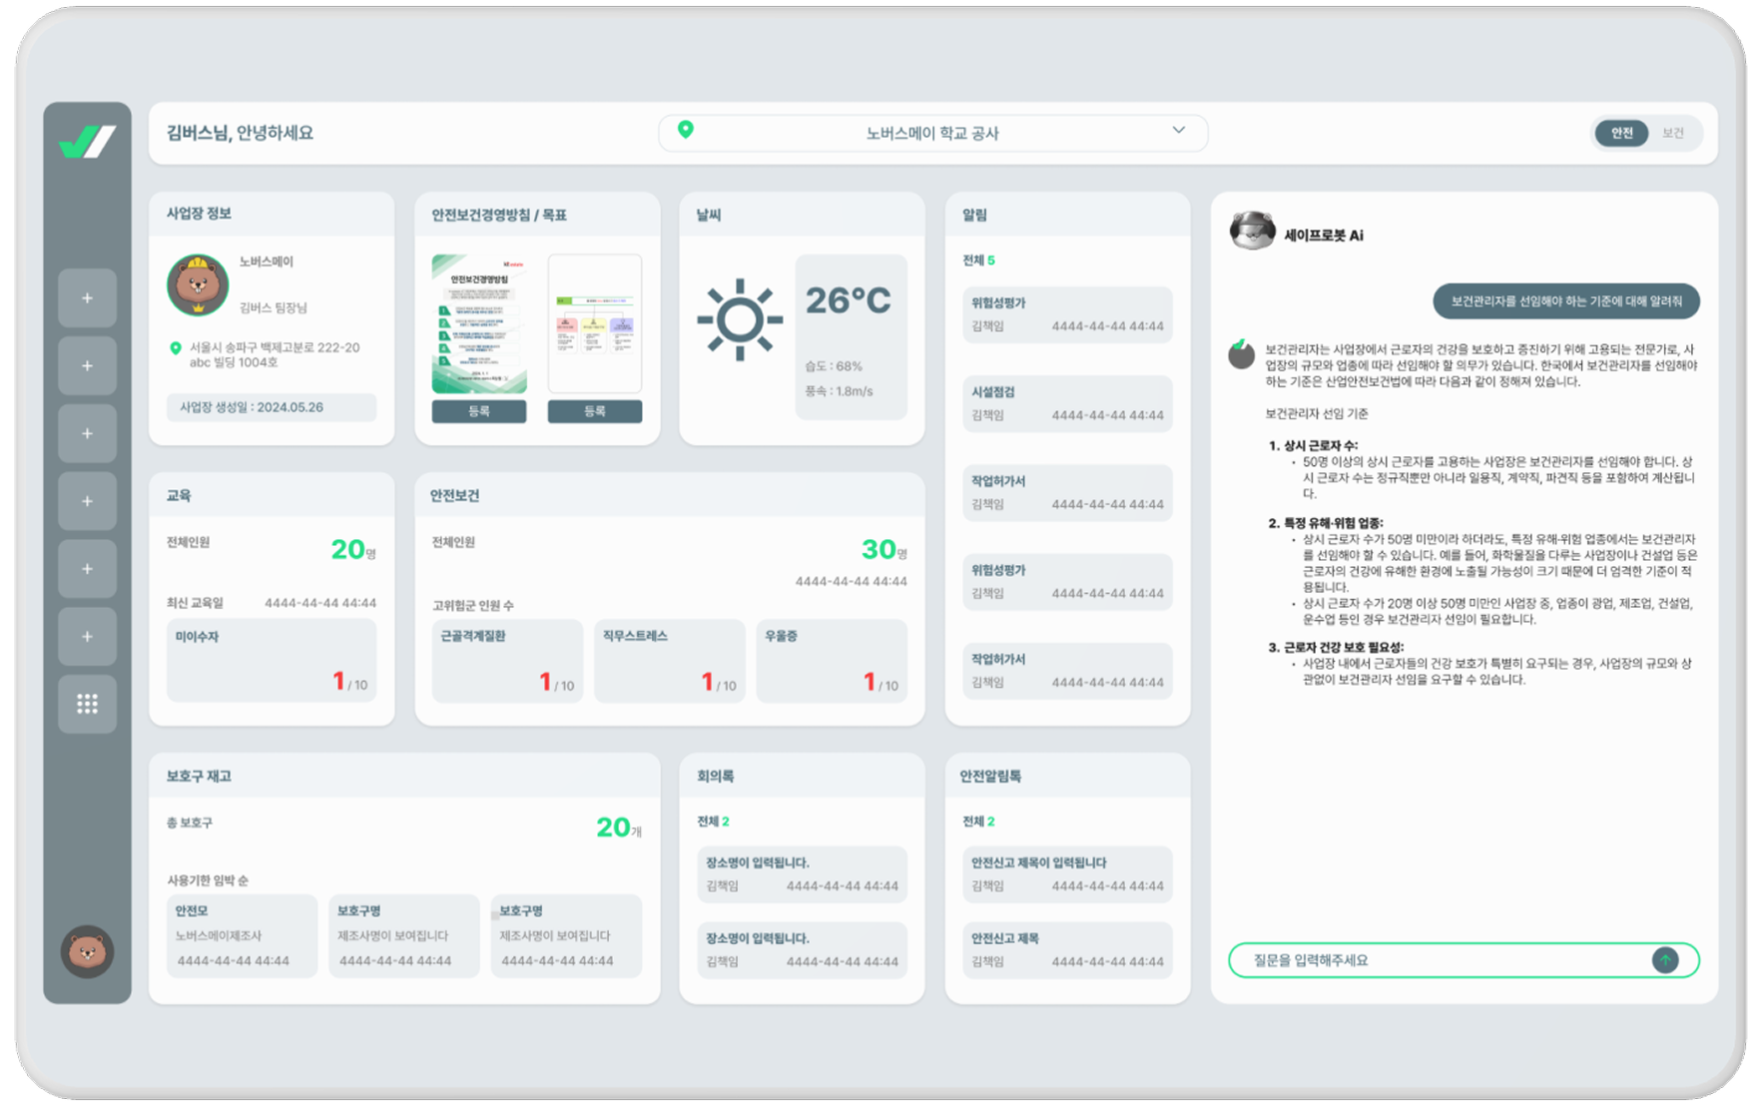Expand the 노버스메이 학교 공사 site dropdown
Image resolution: width=1757 pixels, height=1107 pixels.
[932, 133]
